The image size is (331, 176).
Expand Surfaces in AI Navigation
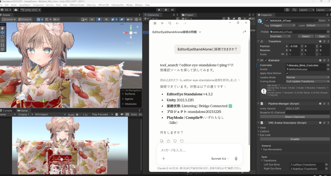[x=123, y=94]
